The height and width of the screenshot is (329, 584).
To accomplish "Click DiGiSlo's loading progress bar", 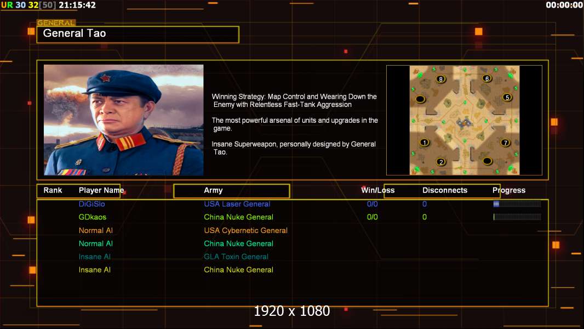I will [517, 204].
